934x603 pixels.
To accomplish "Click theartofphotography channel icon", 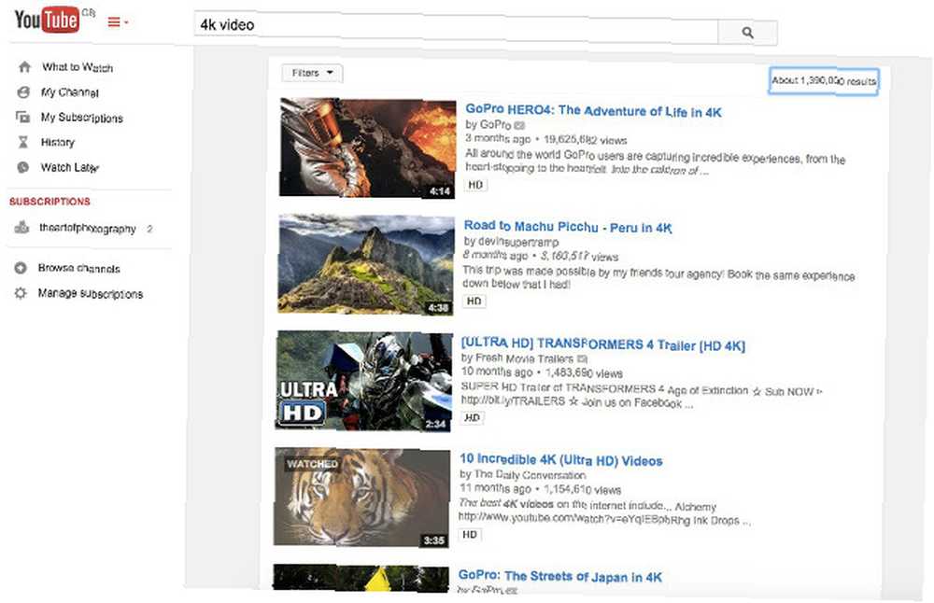I will (21, 227).
